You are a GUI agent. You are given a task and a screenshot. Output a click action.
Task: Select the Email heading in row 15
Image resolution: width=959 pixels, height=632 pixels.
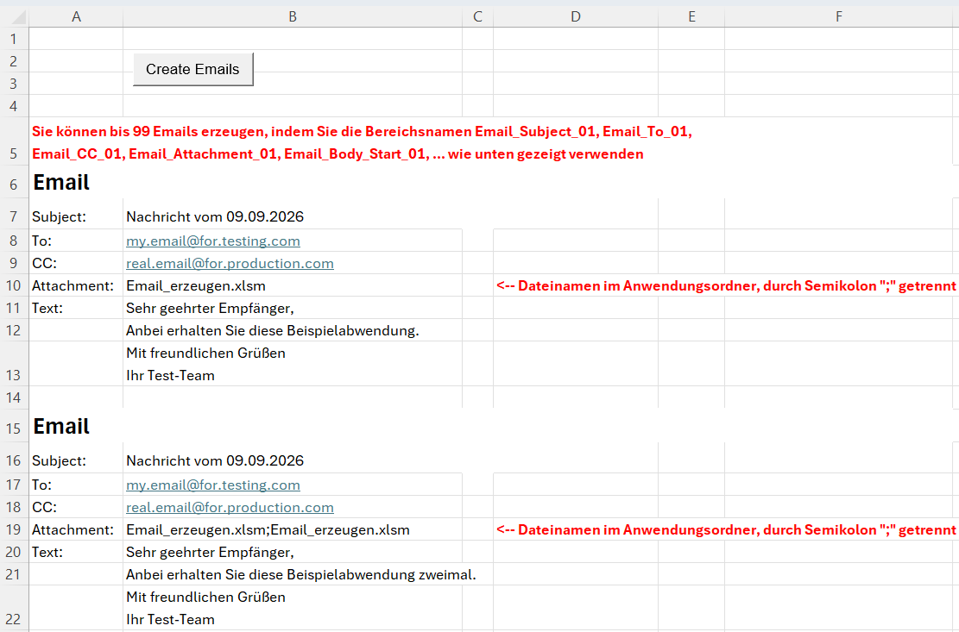(61, 426)
